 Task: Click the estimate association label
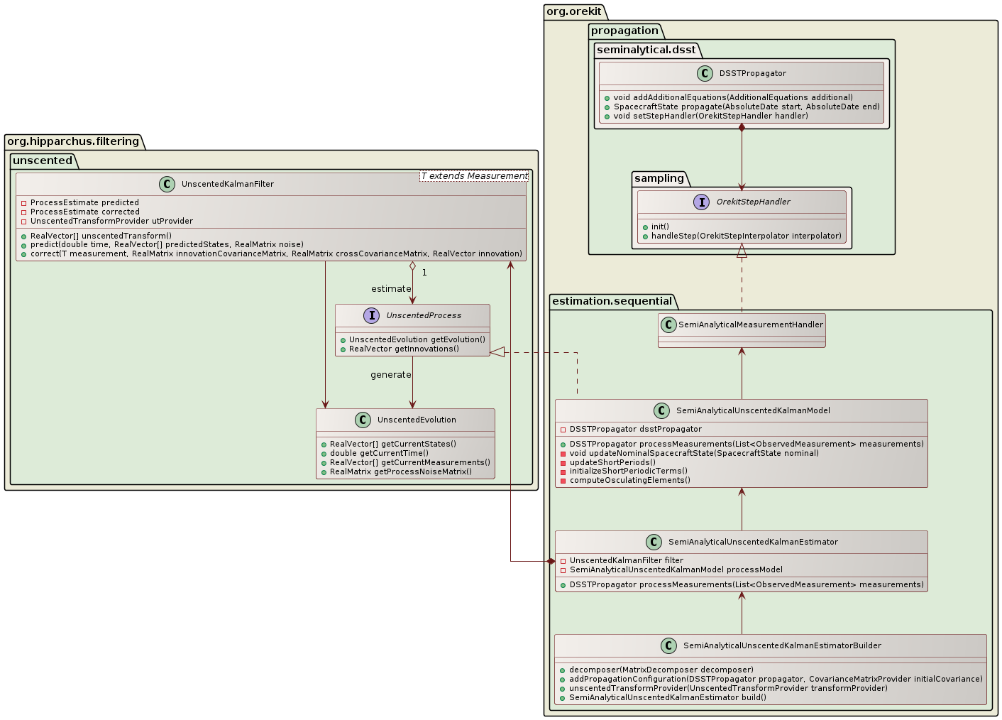click(x=391, y=288)
